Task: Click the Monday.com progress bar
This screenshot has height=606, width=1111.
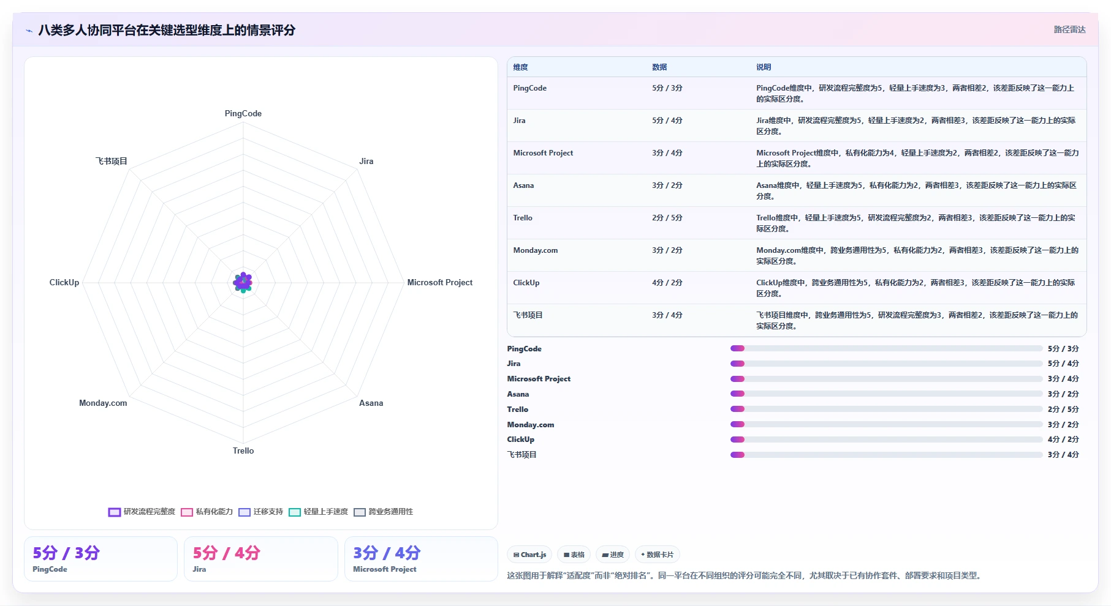Action: point(886,424)
